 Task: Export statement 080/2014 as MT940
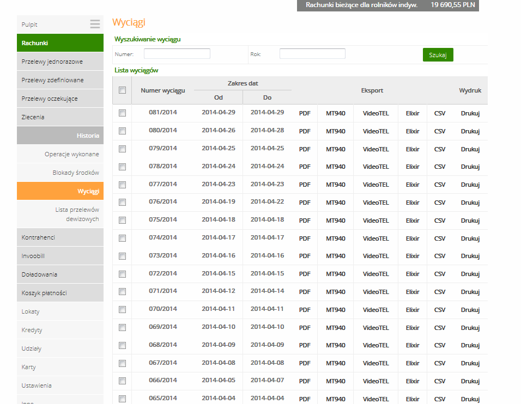(336, 131)
